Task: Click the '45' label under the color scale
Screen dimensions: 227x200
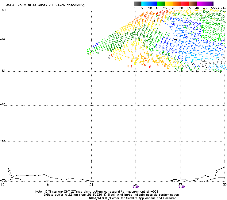Action: coord(205,8)
